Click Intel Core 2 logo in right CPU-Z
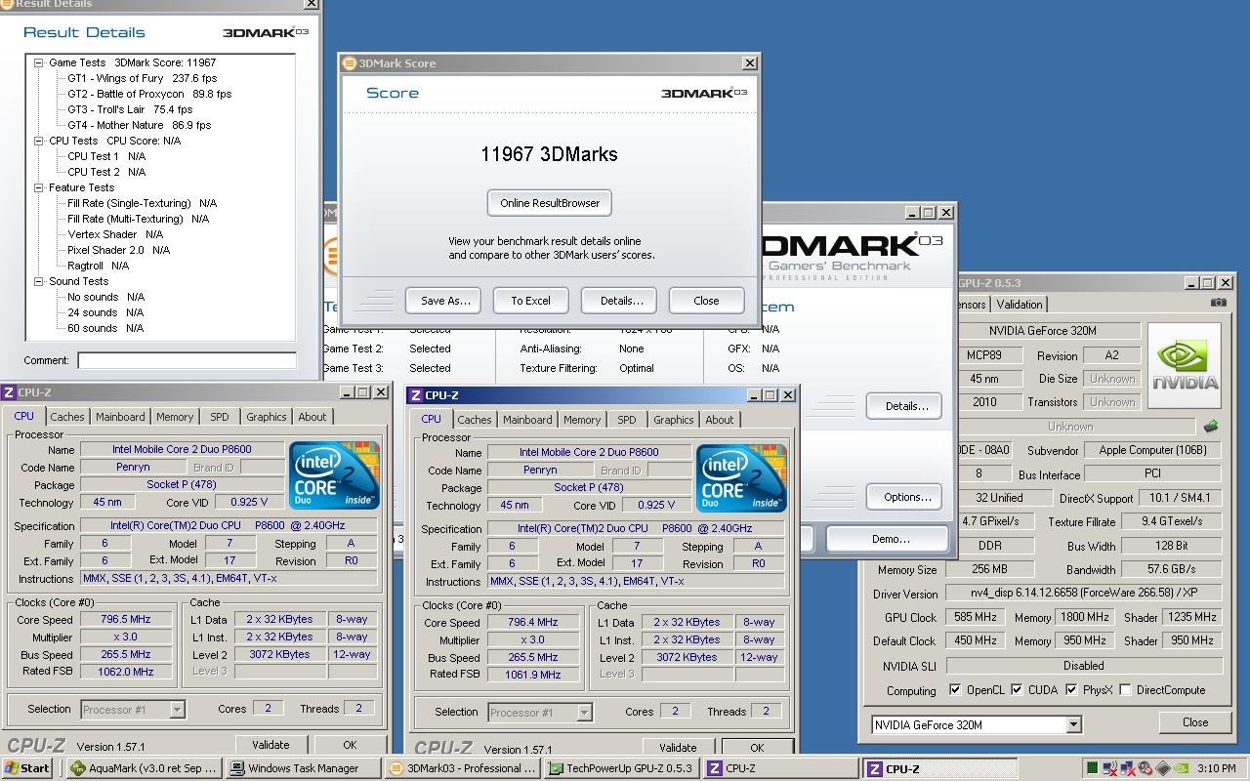 (x=741, y=479)
